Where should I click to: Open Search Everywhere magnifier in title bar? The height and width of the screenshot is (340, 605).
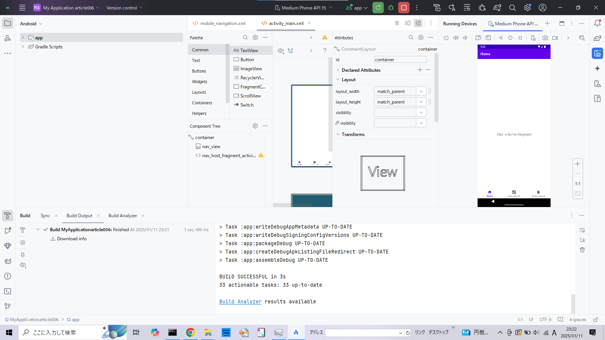click(x=512, y=8)
